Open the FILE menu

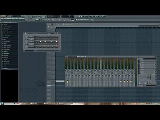tap(2, 18)
